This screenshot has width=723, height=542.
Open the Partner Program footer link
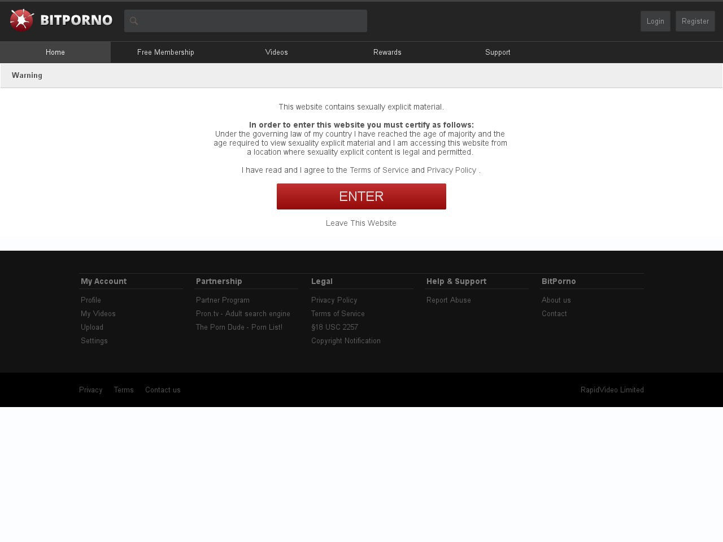tap(223, 300)
